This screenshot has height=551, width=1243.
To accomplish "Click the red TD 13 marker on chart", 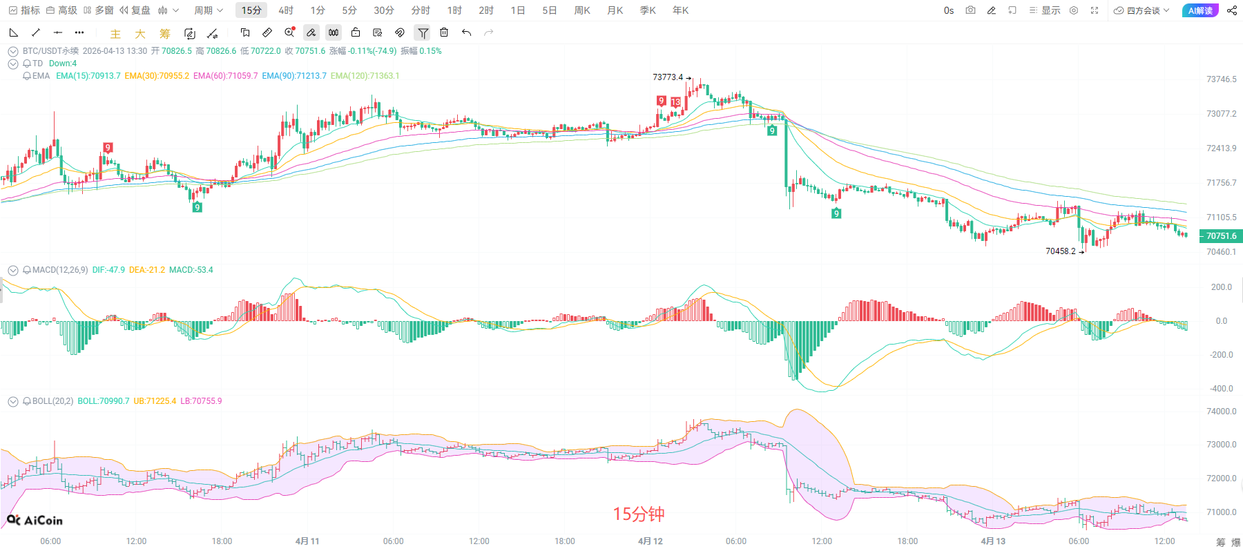I will click(x=675, y=102).
